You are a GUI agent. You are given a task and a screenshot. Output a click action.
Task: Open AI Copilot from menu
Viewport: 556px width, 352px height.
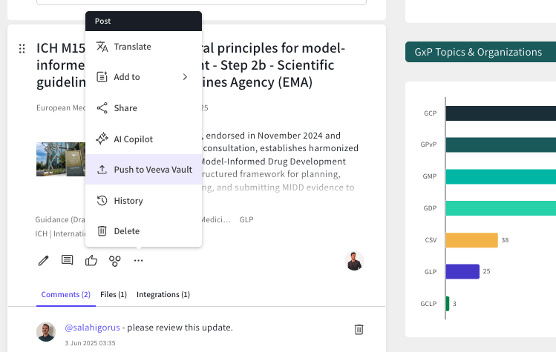(x=133, y=139)
